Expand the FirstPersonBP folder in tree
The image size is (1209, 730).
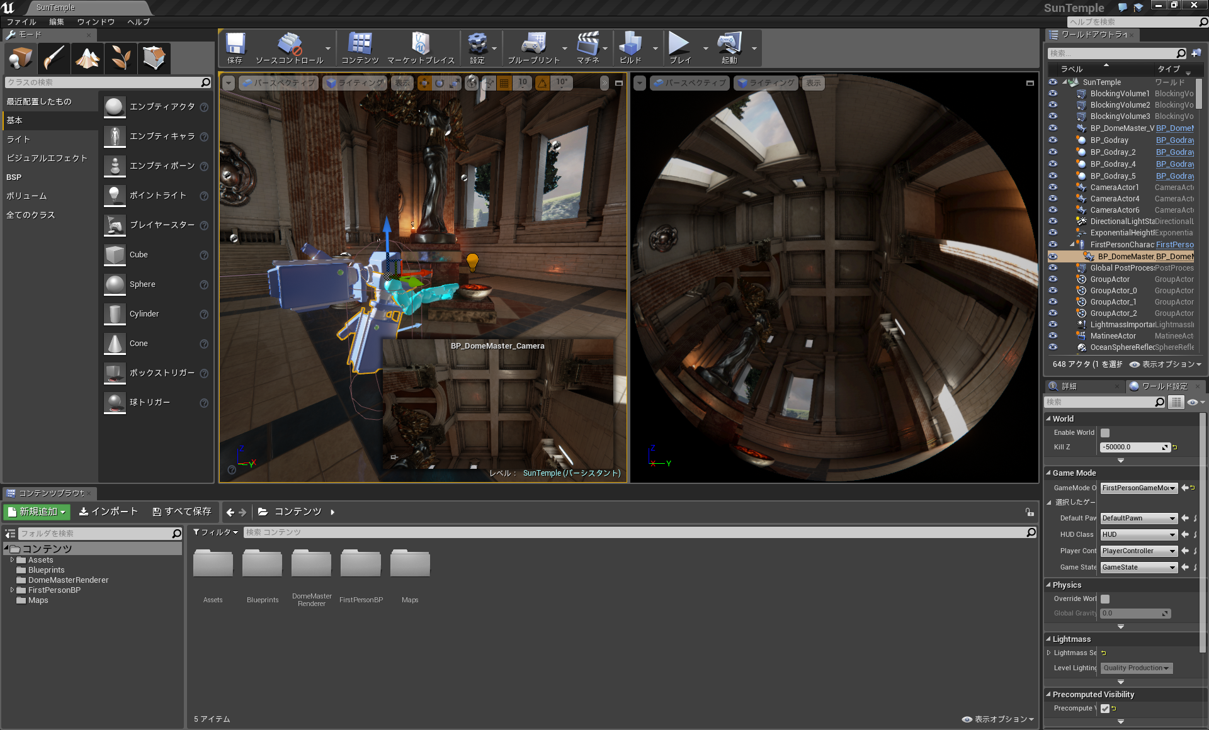pos(12,590)
